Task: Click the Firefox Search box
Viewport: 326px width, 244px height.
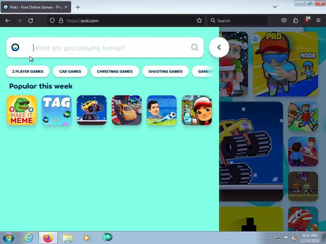Action: pyautogui.click(x=237, y=21)
